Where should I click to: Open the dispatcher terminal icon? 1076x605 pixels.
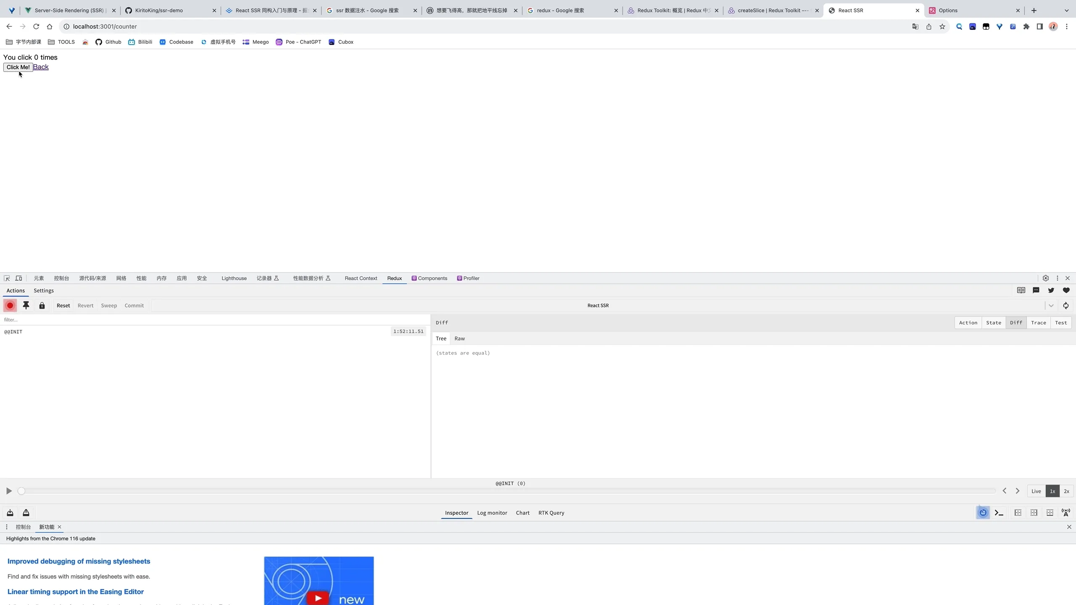point(999,513)
